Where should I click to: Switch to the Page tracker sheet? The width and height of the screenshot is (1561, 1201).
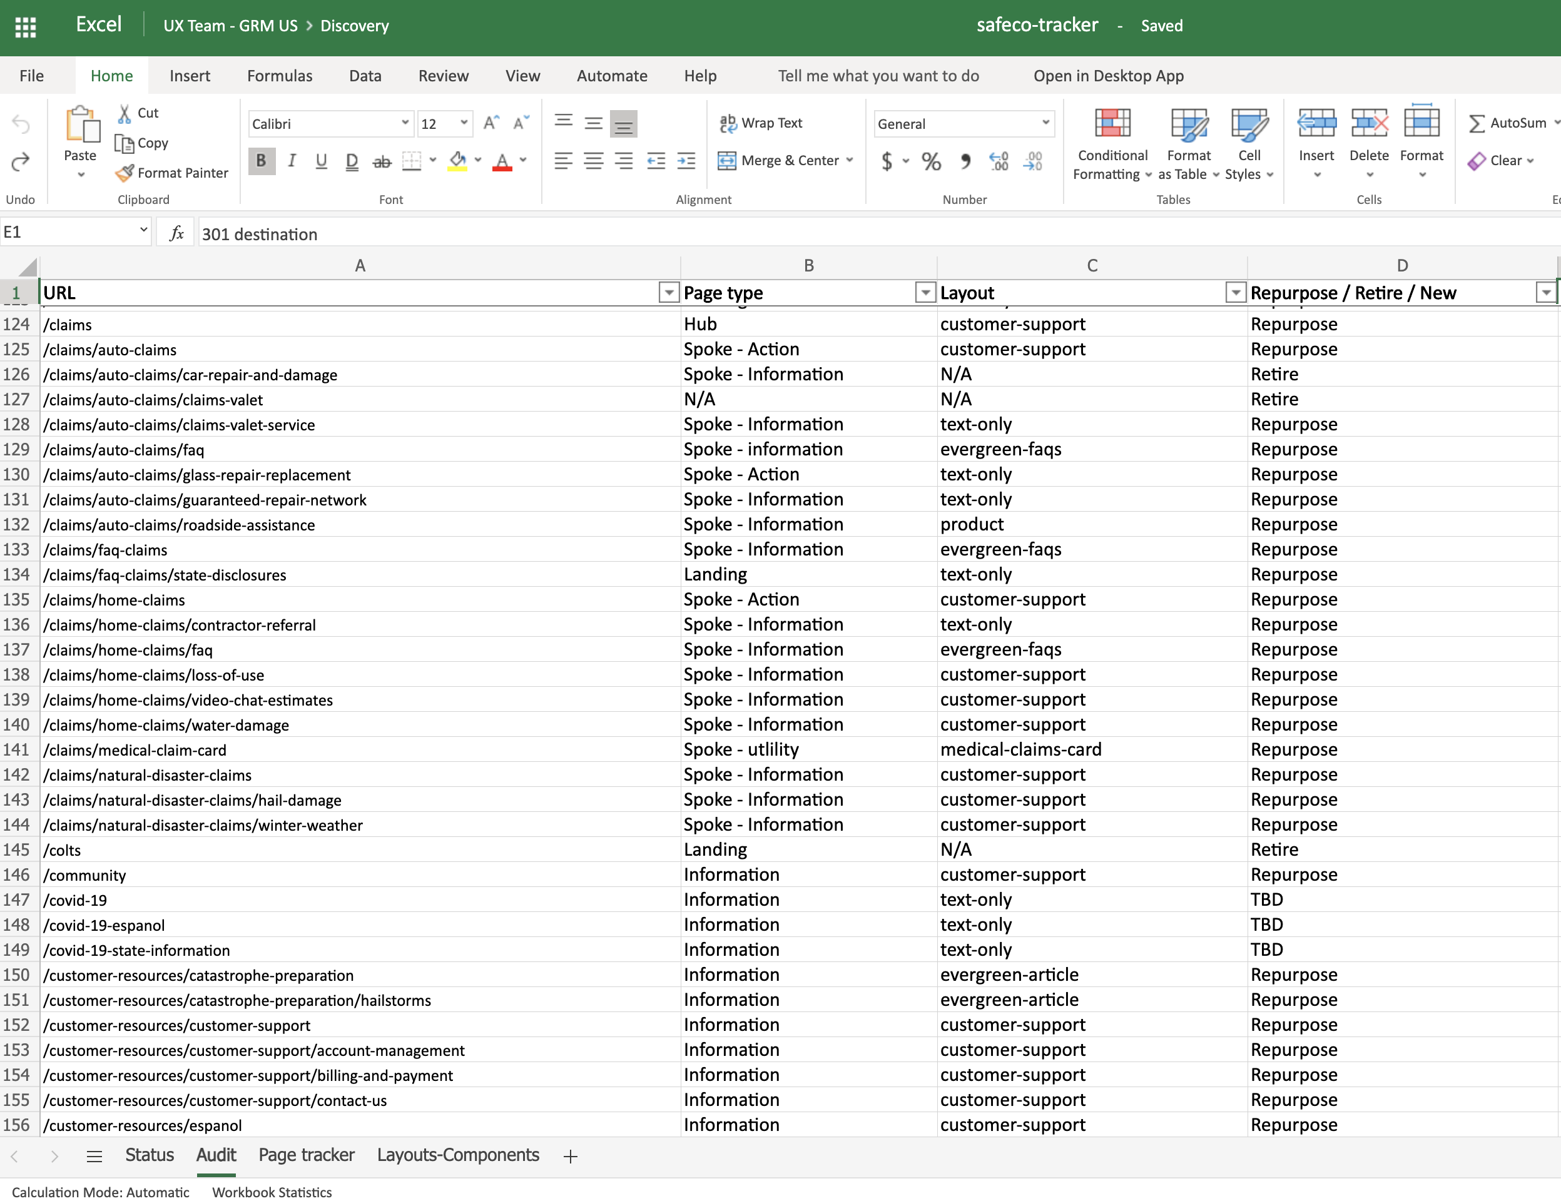coord(306,1155)
